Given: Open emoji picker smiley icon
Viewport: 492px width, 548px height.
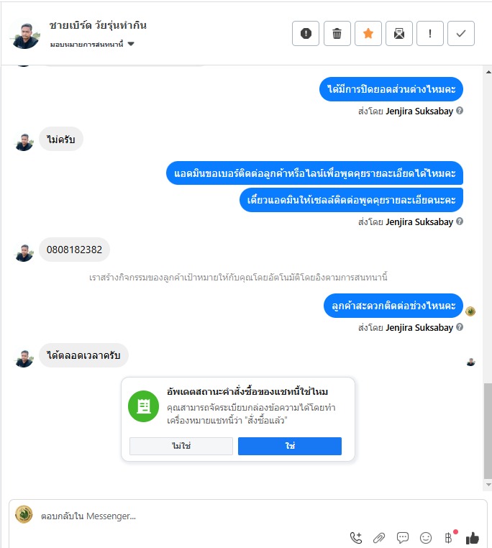Looking at the screenshot, I should pyautogui.click(x=426, y=537).
